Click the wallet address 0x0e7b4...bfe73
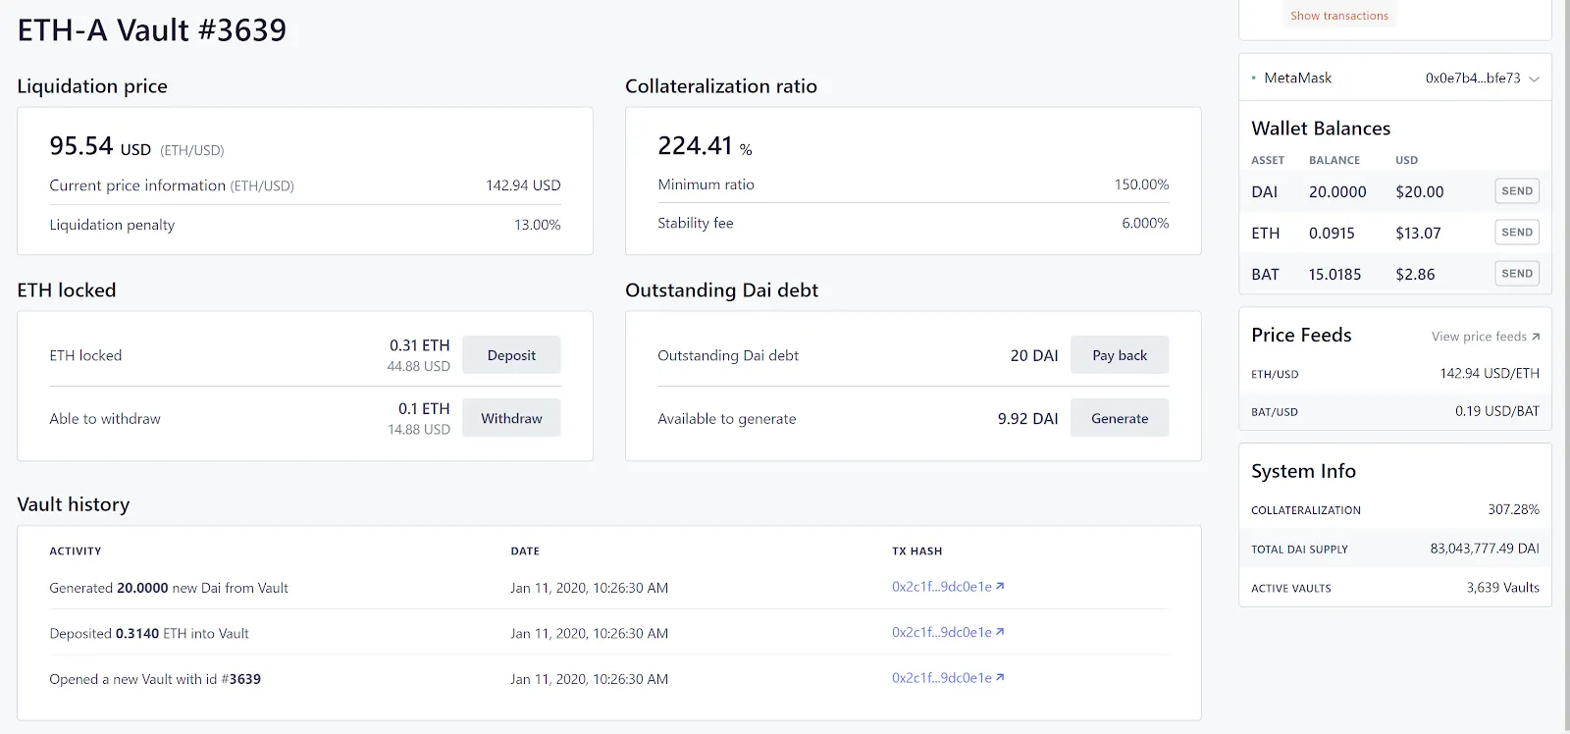Screen dimensions: 1570x734 [1472, 79]
